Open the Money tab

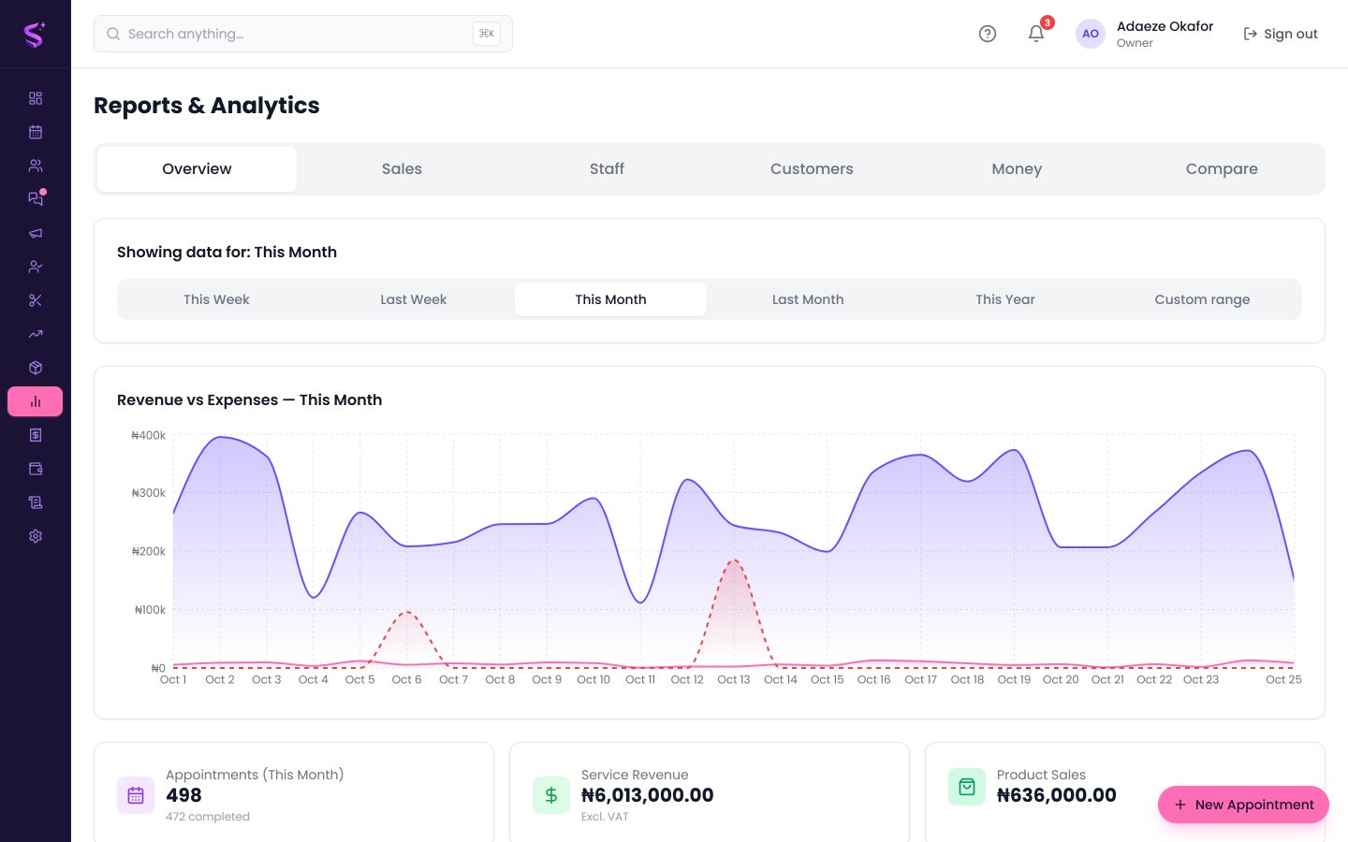(x=1017, y=169)
